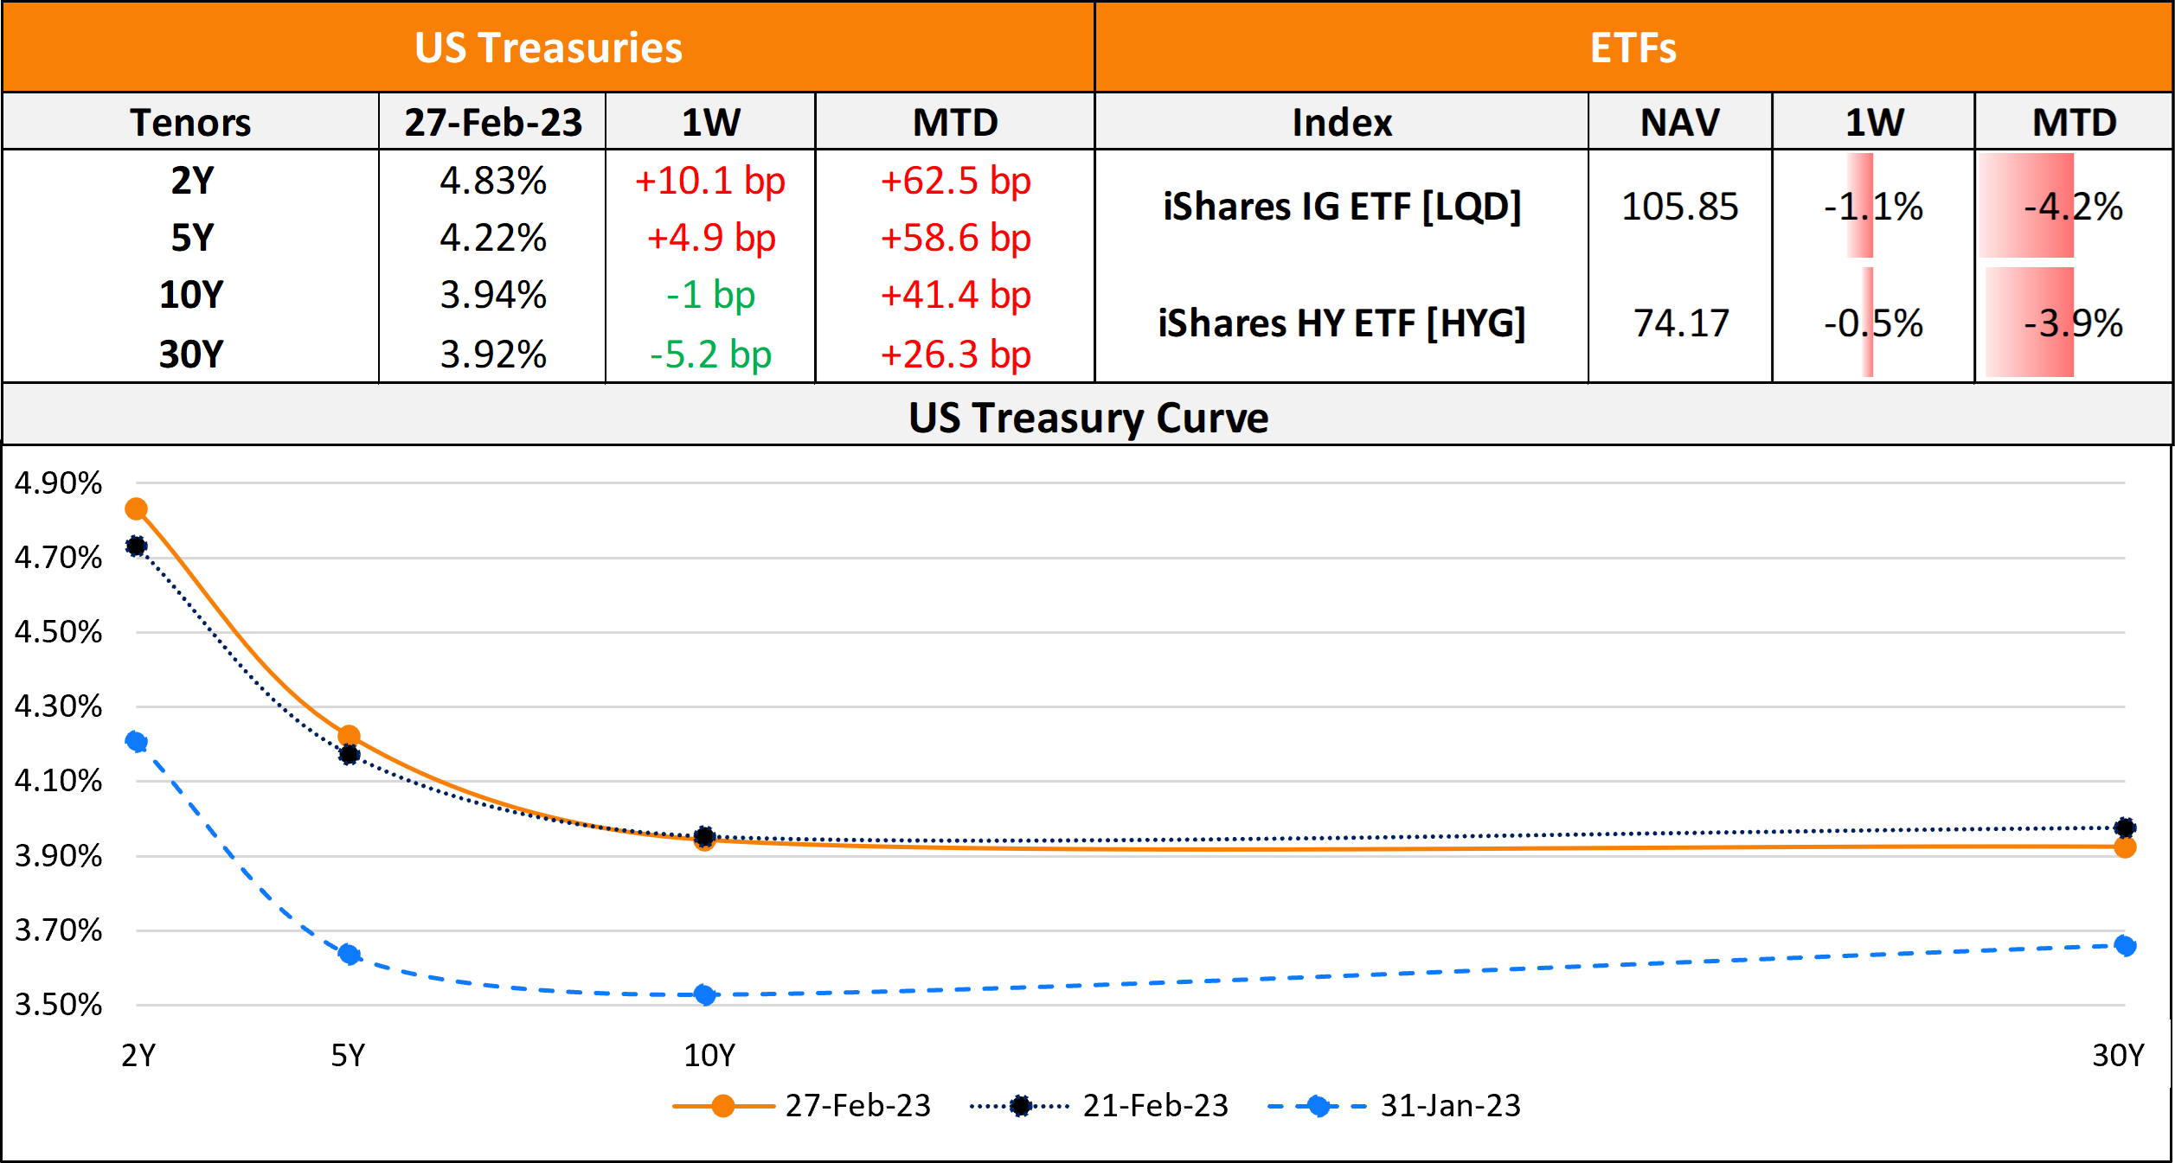Click the 21-Feb-23 black marker at 5Y
2175x1163 pixels.
pyautogui.click(x=349, y=755)
